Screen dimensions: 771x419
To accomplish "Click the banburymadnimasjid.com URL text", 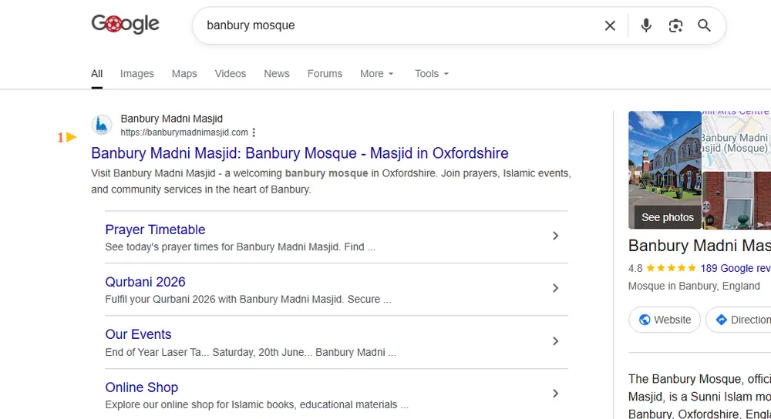I will (184, 132).
